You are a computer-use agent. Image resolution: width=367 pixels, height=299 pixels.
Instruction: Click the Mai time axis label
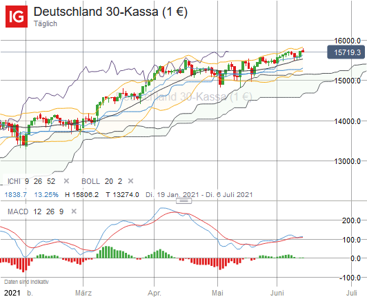pyautogui.click(x=217, y=293)
